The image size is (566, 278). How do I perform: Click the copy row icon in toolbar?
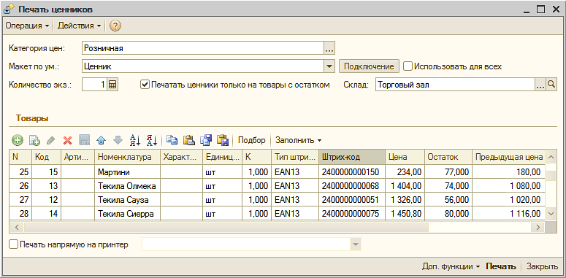tap(34, 140)
